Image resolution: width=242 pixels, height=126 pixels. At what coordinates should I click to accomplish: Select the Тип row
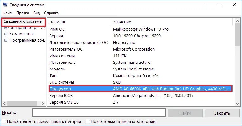tap(140, 76)
